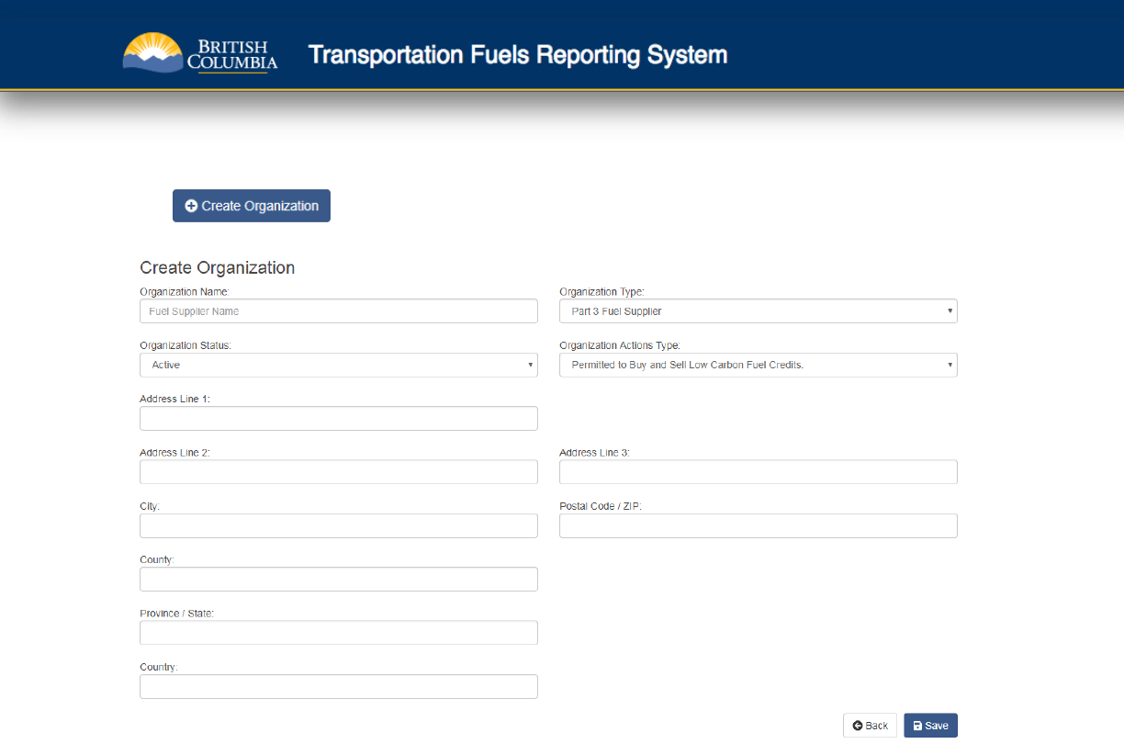The height and width of the screenshot is (744, 1124).
Task: Click the Organization Name label
Action: [185, 292]
